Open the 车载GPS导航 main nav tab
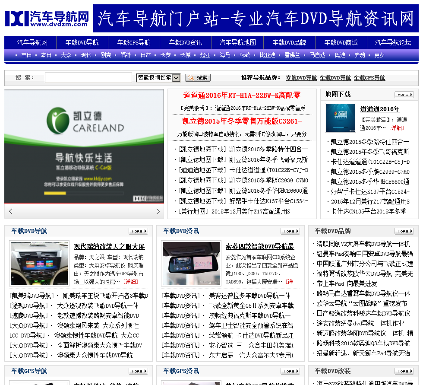Viewport: 423px width, 385px height. click(x=134, y=42)
